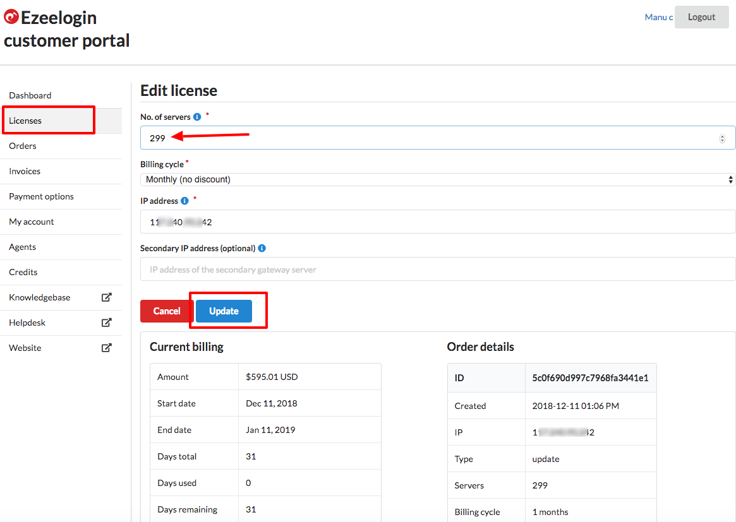Viewport: 736px width, 522px height.
Task: Open the Invoices section
Action: (61, 171)
